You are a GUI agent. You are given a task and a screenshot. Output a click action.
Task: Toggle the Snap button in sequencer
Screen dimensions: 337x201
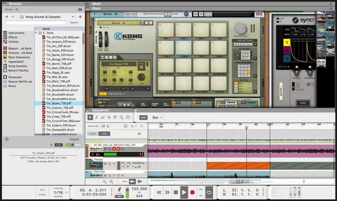pyautogui.click(x=143, y=118)
